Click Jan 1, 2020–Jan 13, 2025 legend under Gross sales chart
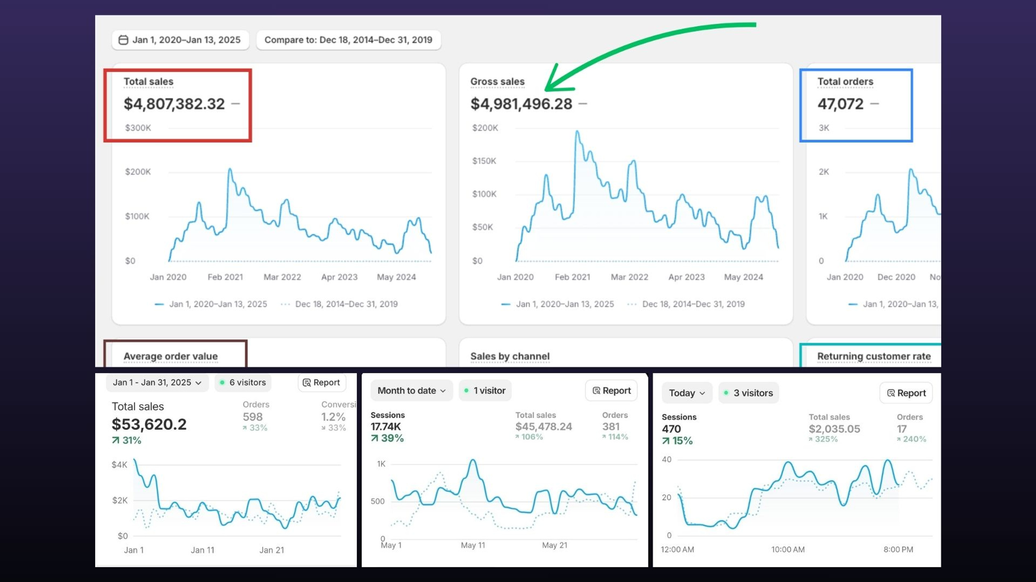The width and height of the screenshot is (1036, 582). pos(558,304)
